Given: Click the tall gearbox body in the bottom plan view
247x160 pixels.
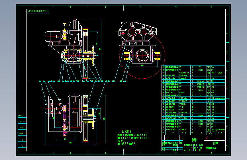Looking at the screenshot, I should point(75,114).
